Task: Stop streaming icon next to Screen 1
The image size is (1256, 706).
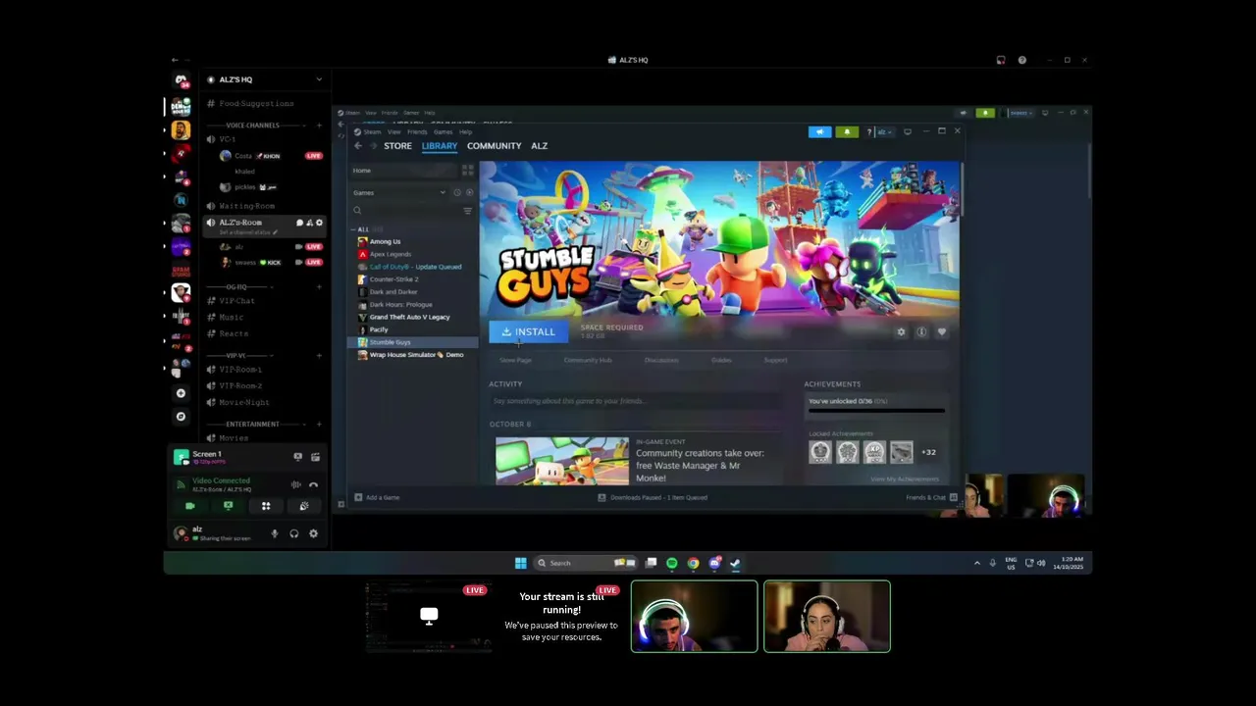Action: [297, 457]
